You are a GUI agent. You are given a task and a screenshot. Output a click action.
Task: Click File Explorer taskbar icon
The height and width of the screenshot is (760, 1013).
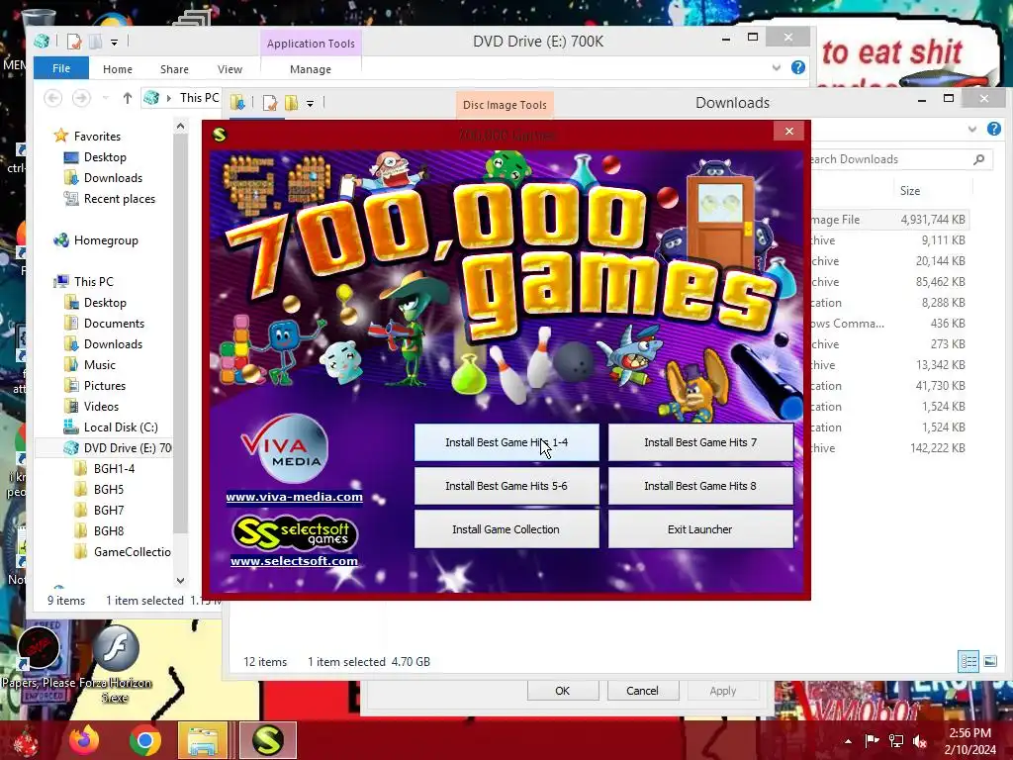coord(204,740)
